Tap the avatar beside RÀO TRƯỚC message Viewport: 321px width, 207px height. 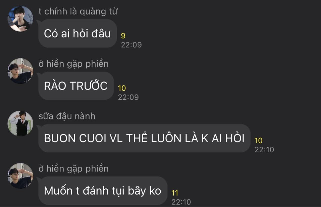(x=20, y=71)
